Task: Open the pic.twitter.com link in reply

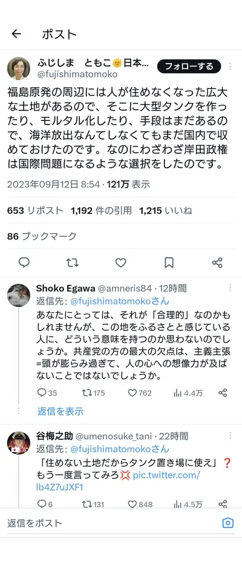Action: (118, 482)
